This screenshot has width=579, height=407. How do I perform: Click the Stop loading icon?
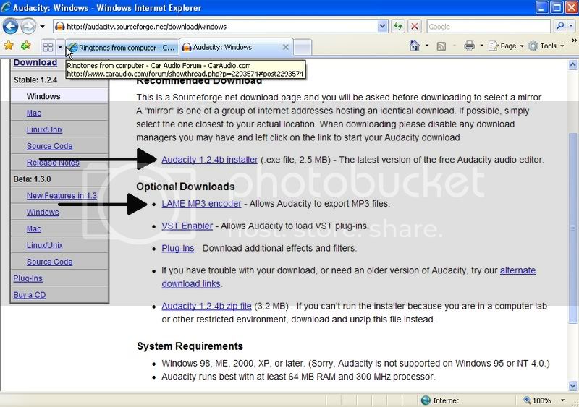[x=415, y=27]
